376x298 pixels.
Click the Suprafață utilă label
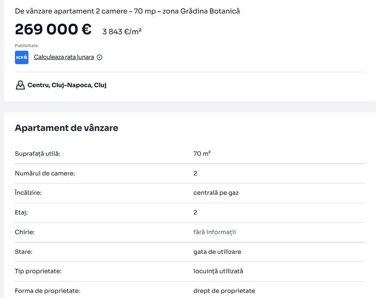point(37,154)
